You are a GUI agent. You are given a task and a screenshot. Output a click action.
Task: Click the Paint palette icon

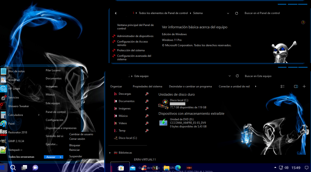click(x=3, y=124)
